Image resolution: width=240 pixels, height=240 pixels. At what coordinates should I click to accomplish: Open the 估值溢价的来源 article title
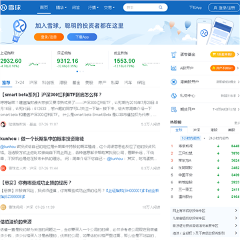[16, 222]
